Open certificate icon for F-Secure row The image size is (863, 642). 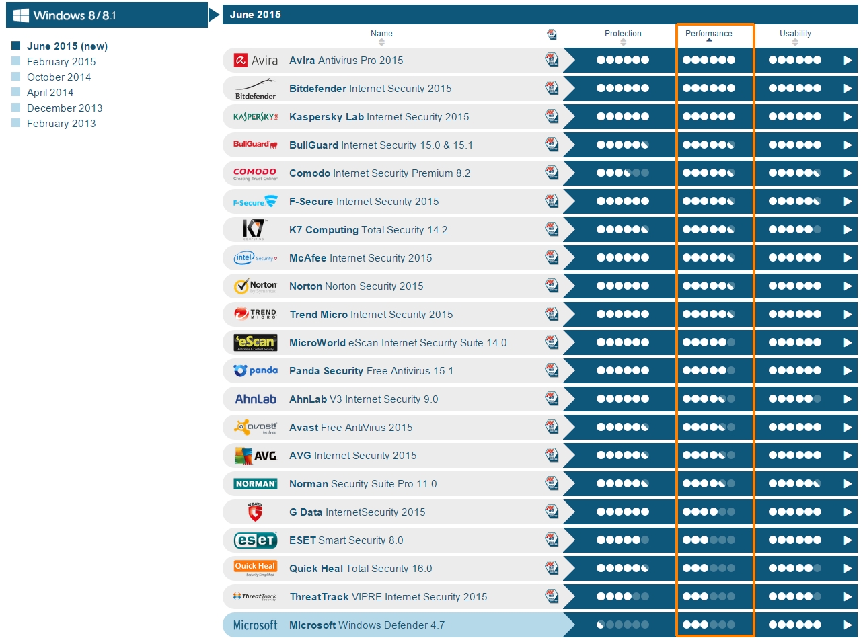pos(552,201)
